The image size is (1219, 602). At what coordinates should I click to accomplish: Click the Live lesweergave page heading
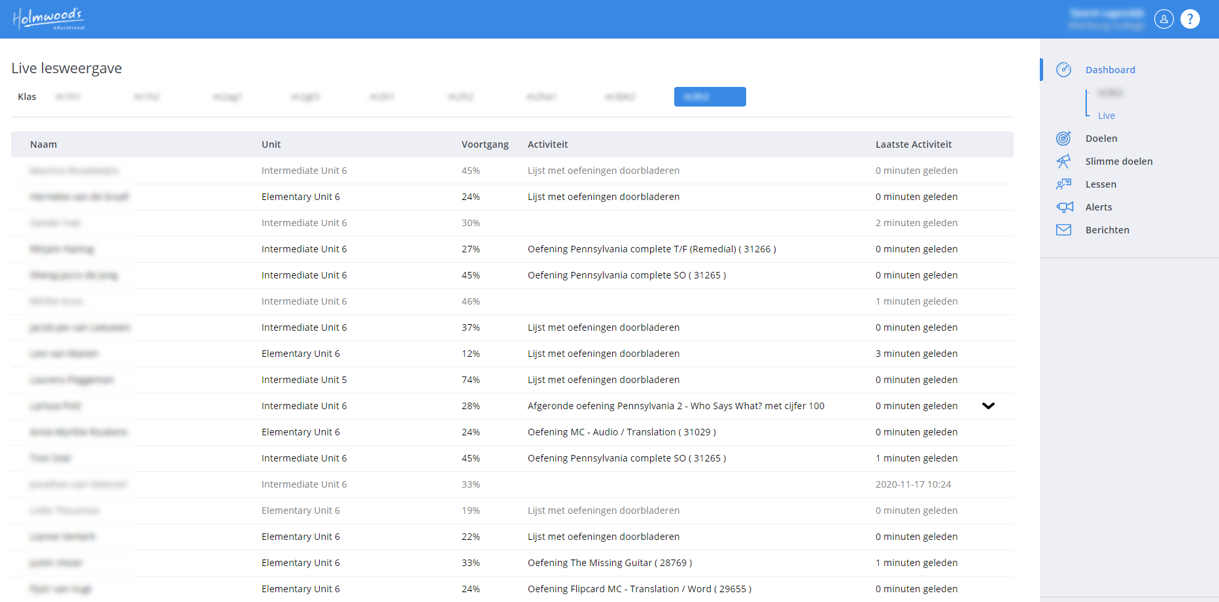(x=67, y=68)
